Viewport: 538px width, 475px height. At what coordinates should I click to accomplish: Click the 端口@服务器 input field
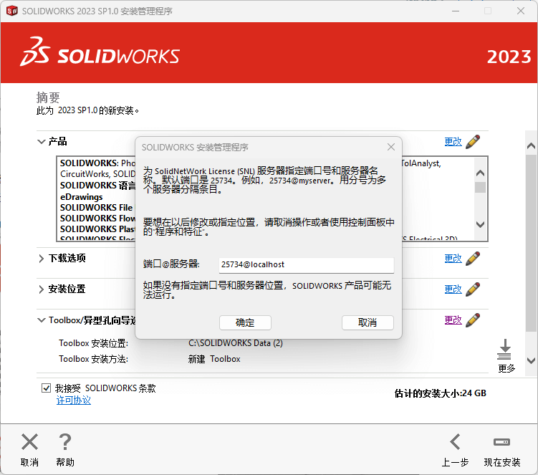307,265
